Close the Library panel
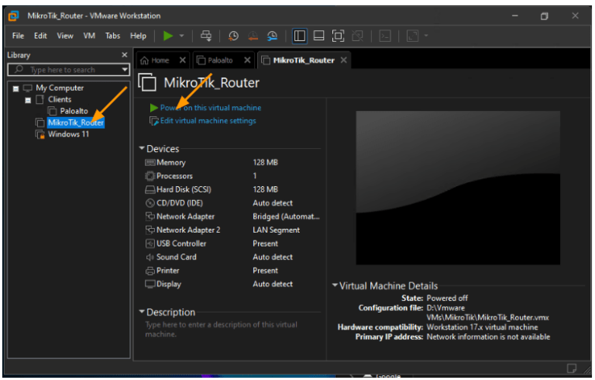Screen dimensions: 595x380 point(125,55)
